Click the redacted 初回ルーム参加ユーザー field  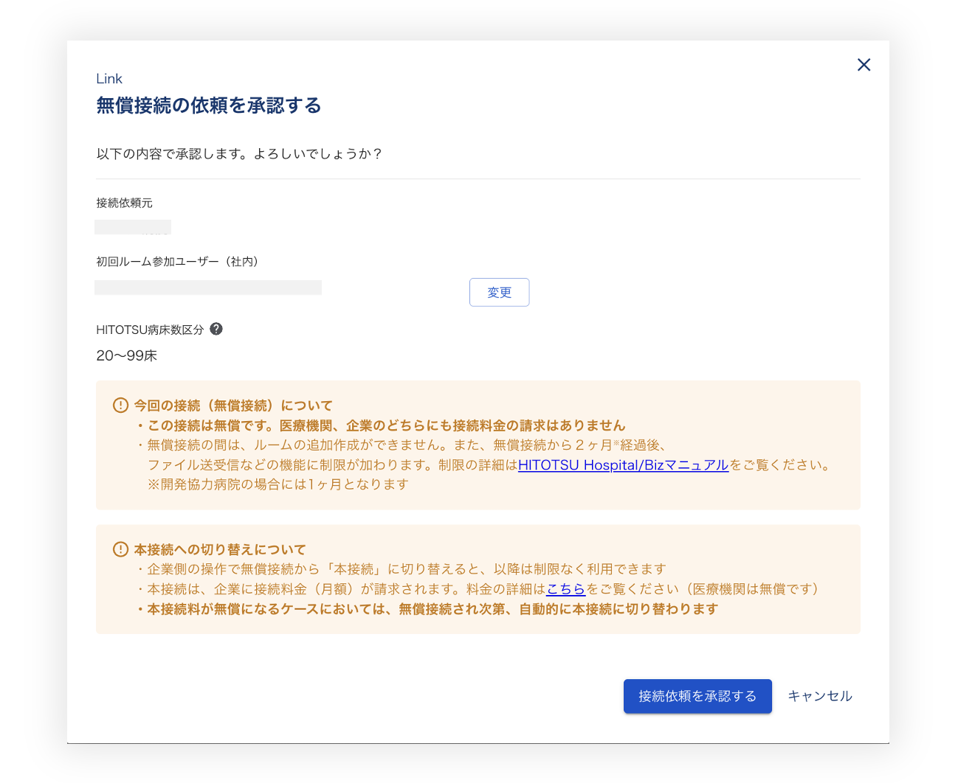click(208, 288)
